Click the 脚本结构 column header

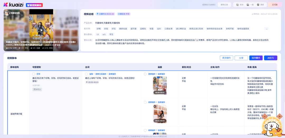[14, 67]
